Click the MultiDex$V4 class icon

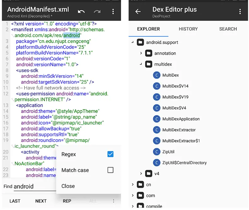(157, 108)
